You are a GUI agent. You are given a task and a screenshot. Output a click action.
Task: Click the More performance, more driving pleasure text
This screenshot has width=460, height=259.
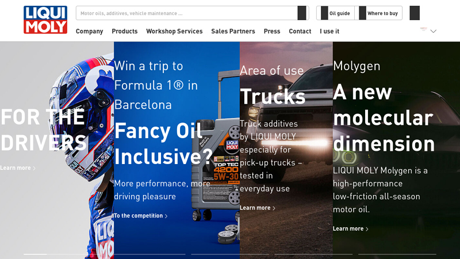[x=162, y=190]
